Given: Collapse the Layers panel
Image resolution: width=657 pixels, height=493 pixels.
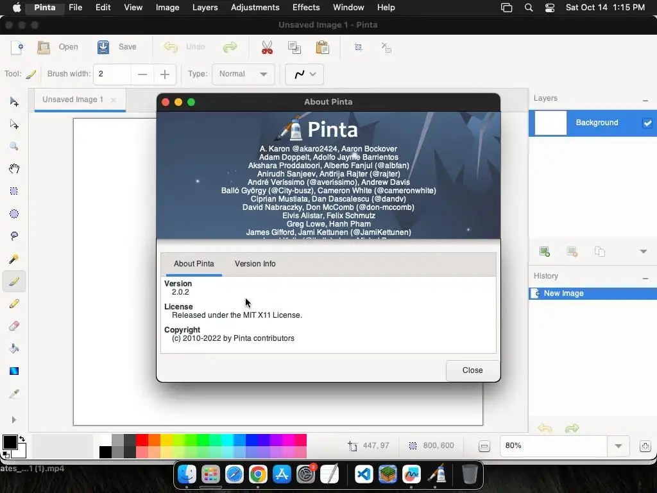Looking at the screenshot, I should (x=645, y=101).
